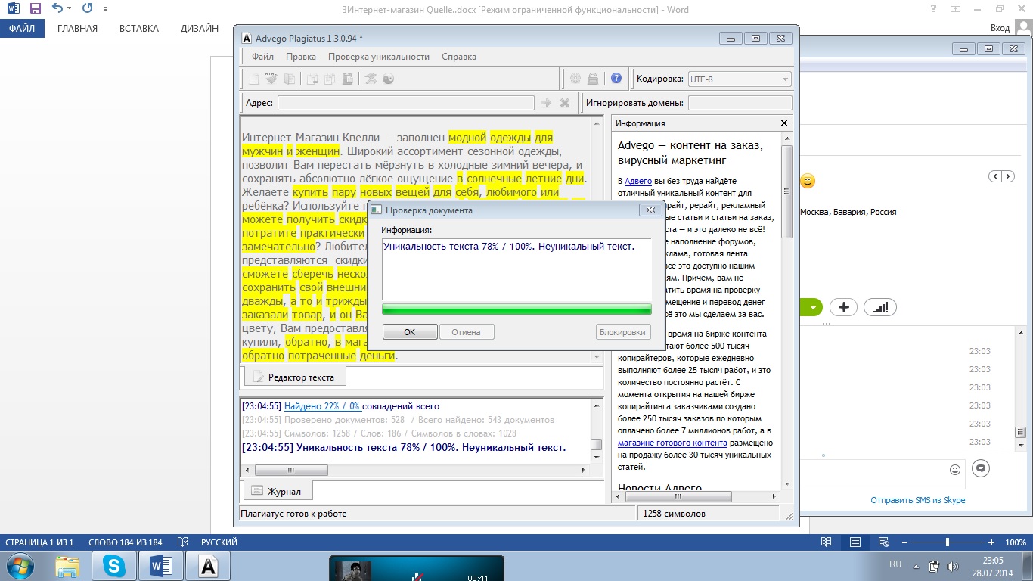Open Skype from the Windows taskbar

click(x=114, y=565)
